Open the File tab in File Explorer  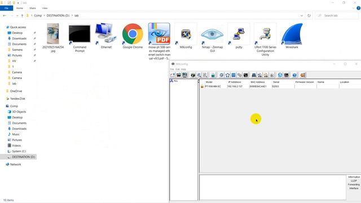[6, 8]
